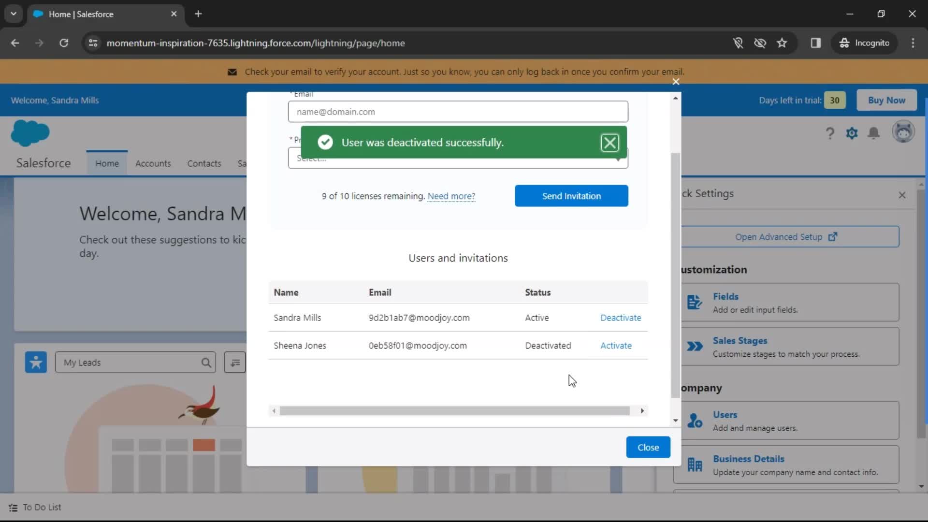
Task: Click the table horizontal scrollbar
Action: pos(454,411)
